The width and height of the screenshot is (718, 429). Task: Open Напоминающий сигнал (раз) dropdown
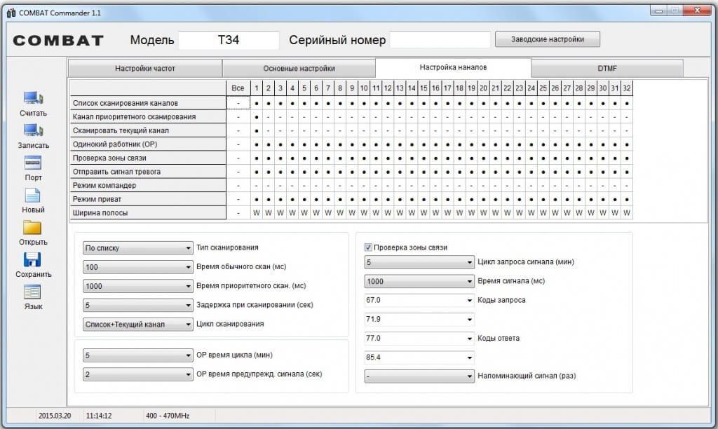419,376
